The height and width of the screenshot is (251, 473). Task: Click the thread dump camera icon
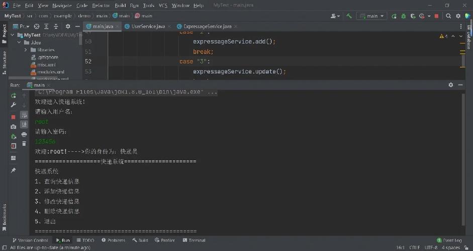pos(13,127)
